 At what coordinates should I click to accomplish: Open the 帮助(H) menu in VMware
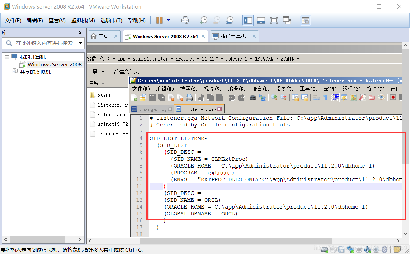(x=137, y=21)
